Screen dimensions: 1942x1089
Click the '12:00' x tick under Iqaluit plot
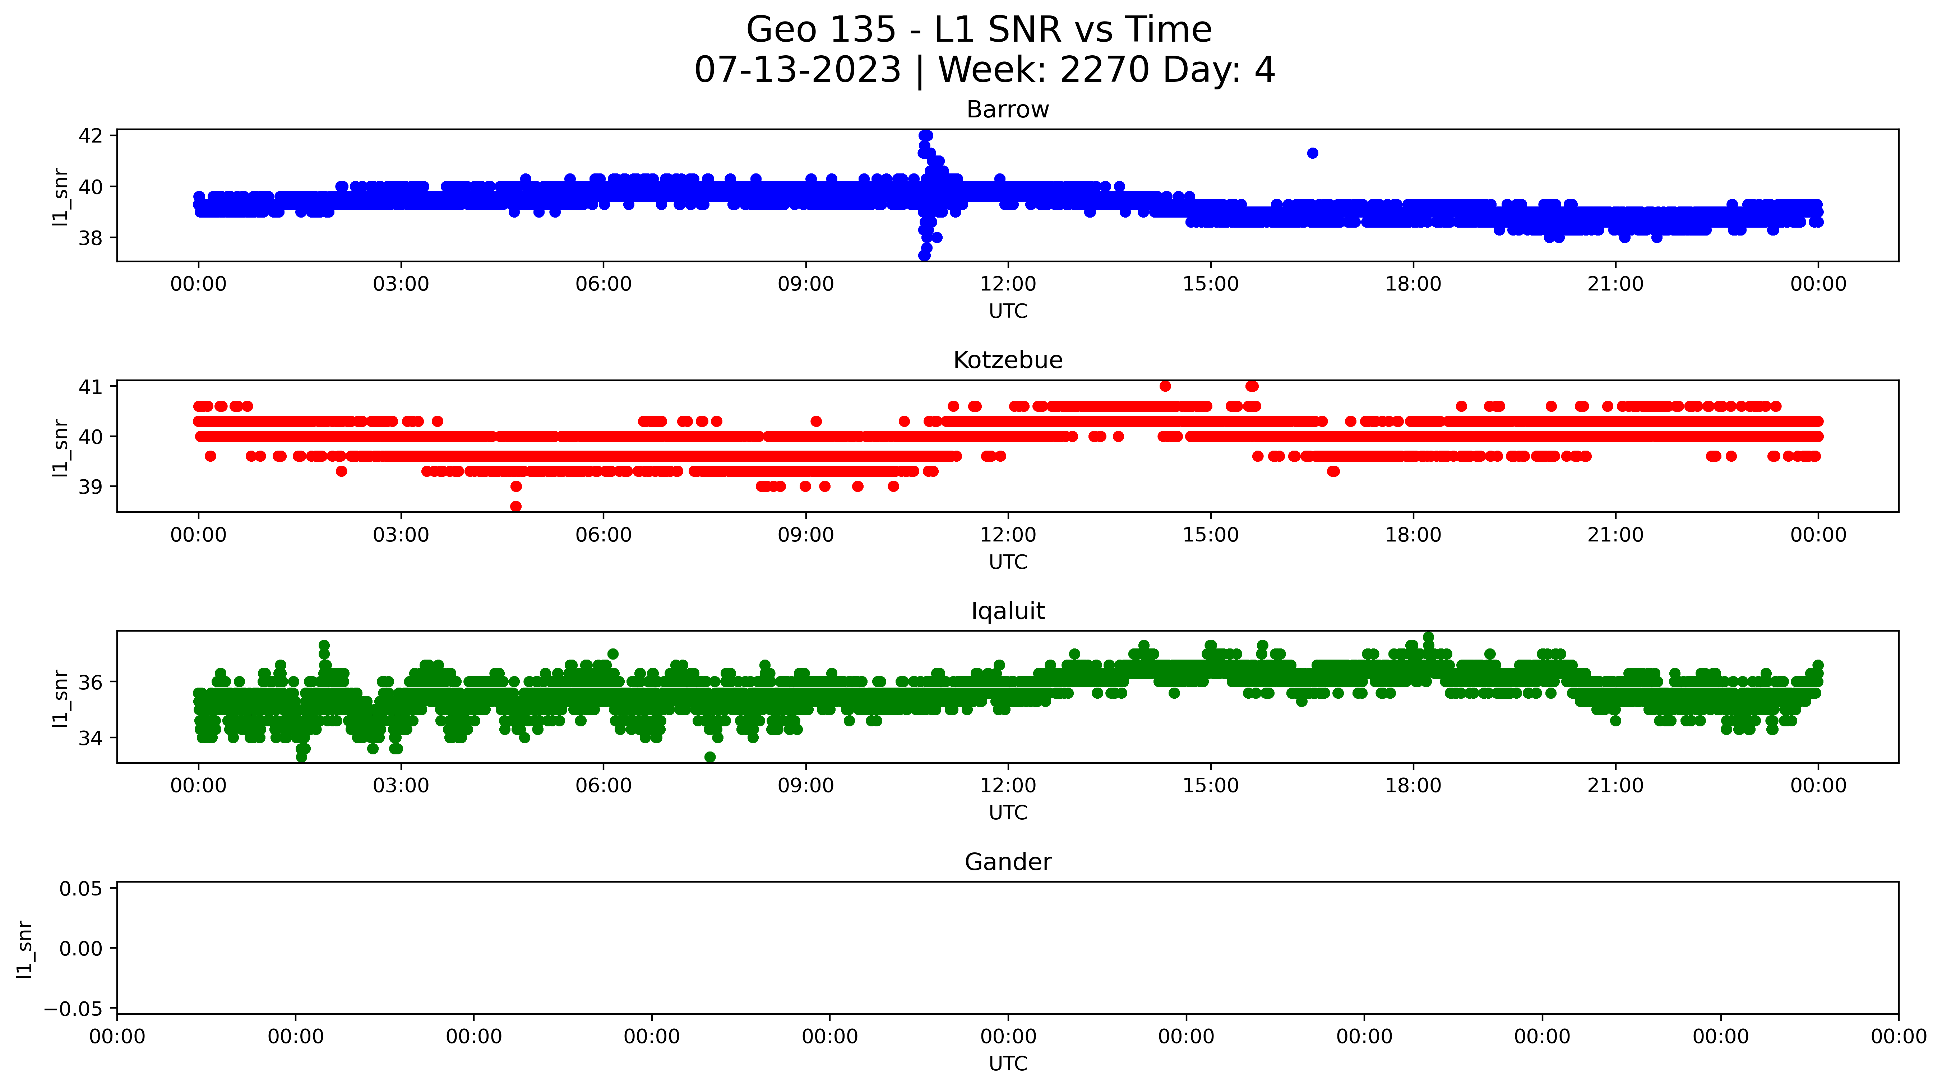pos(1008,786)
